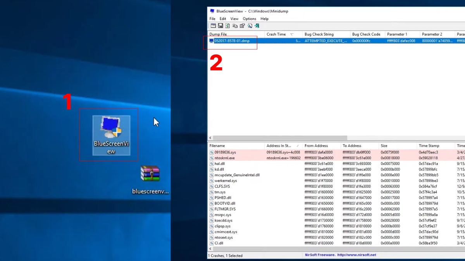Open the nirsoft.net link in status bar

coord(356,255)
